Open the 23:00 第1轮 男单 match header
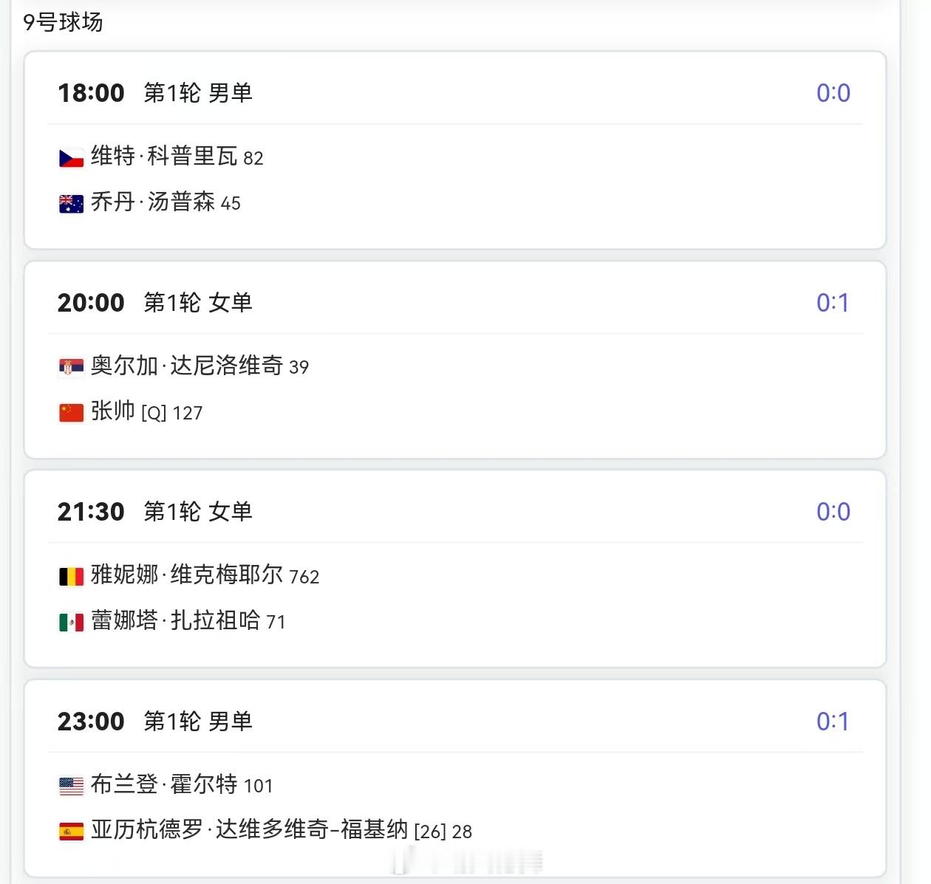The image size is (931, 884). pyautogui.click(x=155, y=722)
